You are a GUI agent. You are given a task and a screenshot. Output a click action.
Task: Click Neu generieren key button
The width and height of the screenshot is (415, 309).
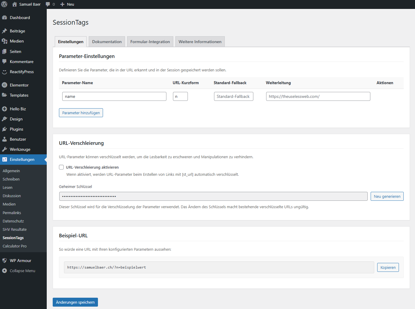click(387, 196)
